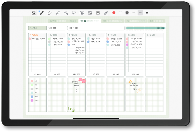Screen dimensions: 196x132
Task: Select the Text box tool
Action: (98, 13)
